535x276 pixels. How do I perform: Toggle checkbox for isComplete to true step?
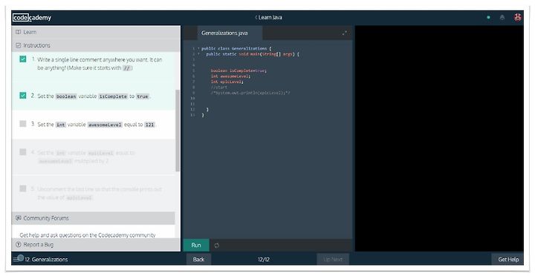[x=23, y=96]
